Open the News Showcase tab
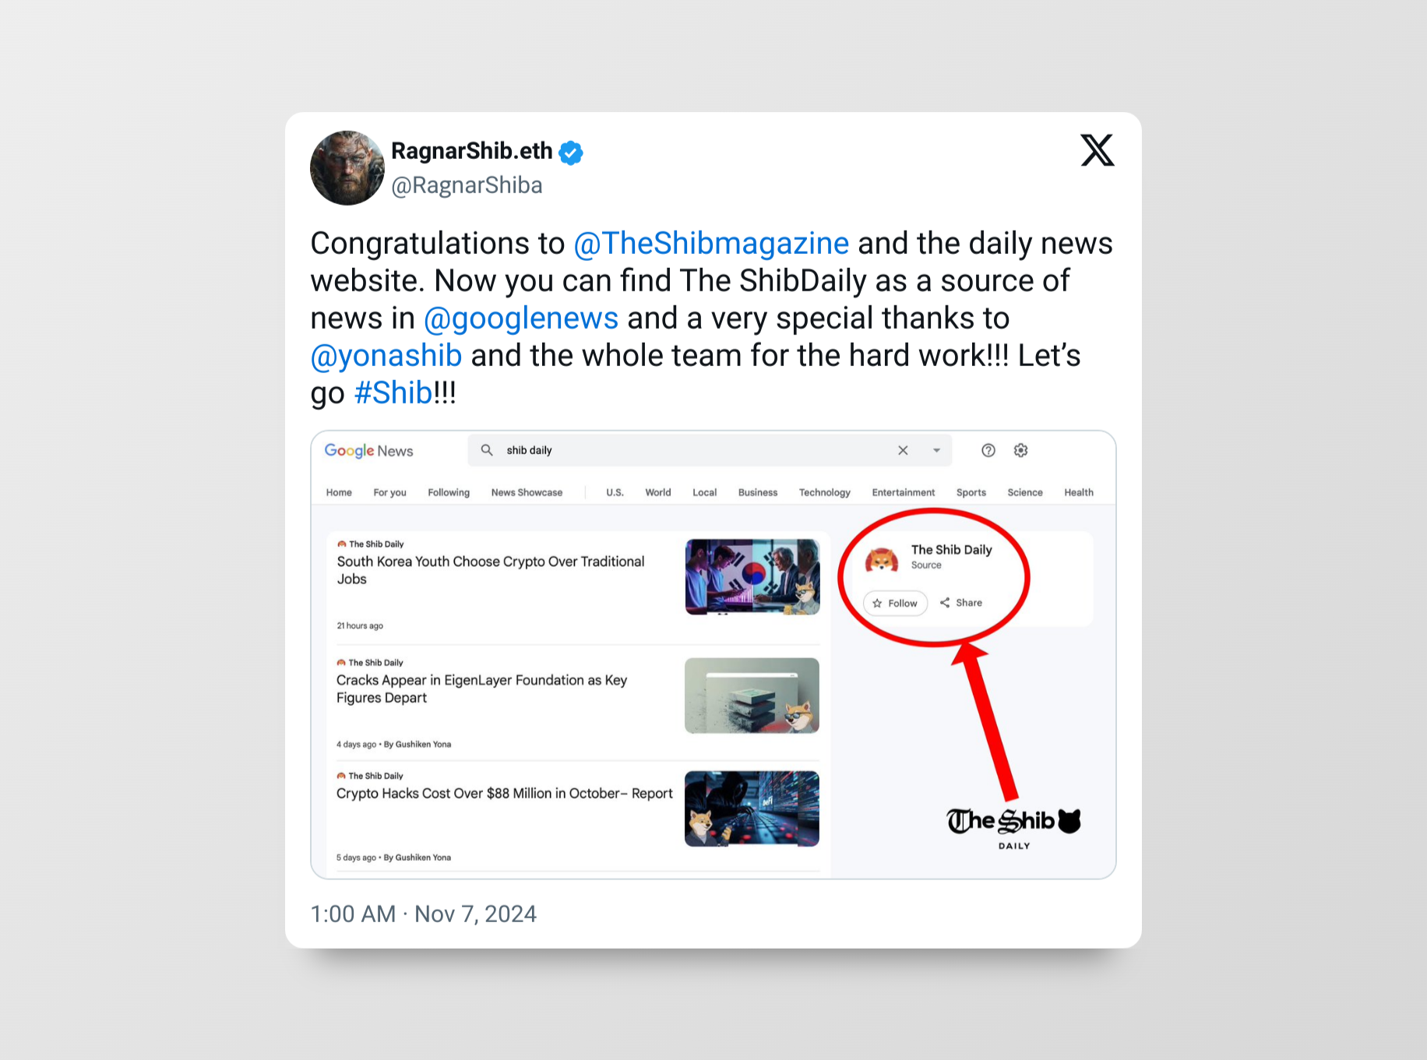 tap(527, 492)
